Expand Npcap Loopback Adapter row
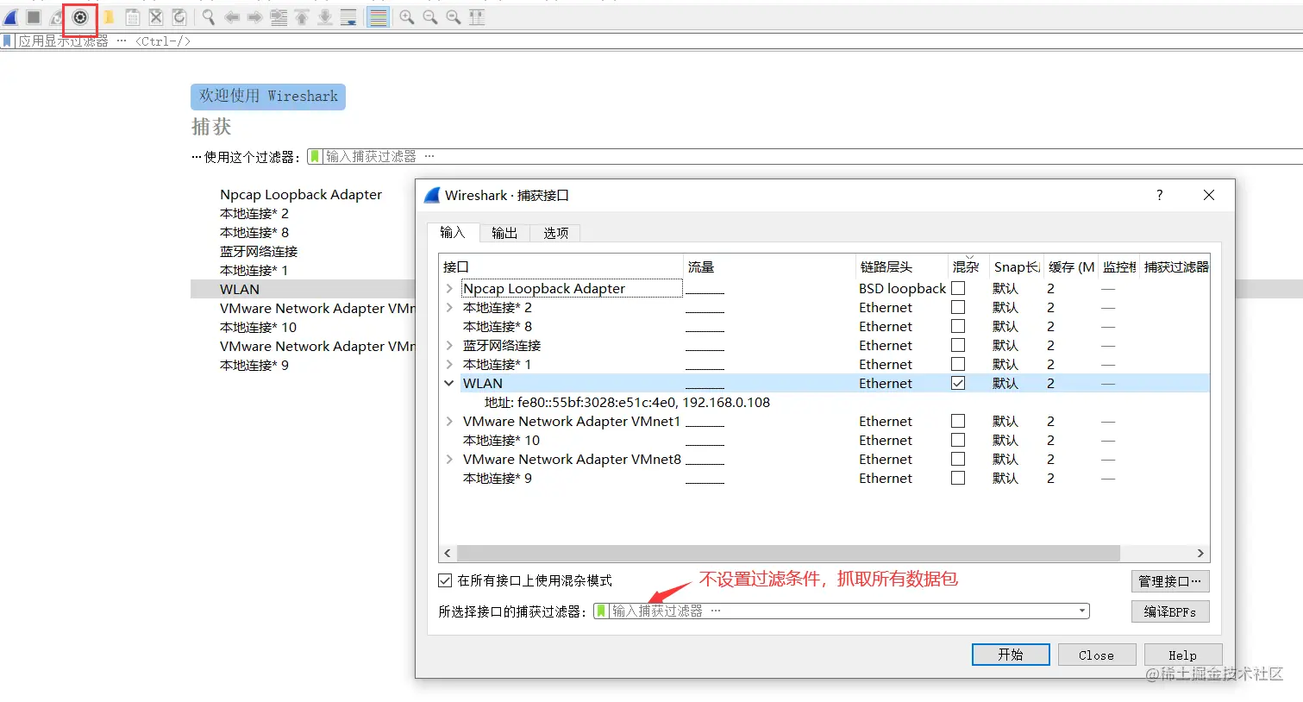Viewport: 1303px width, 702px height. click(449, 288)
